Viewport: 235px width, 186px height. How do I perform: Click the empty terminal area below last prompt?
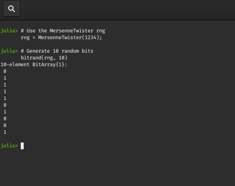pyautogui.click(x=117, y=168)
